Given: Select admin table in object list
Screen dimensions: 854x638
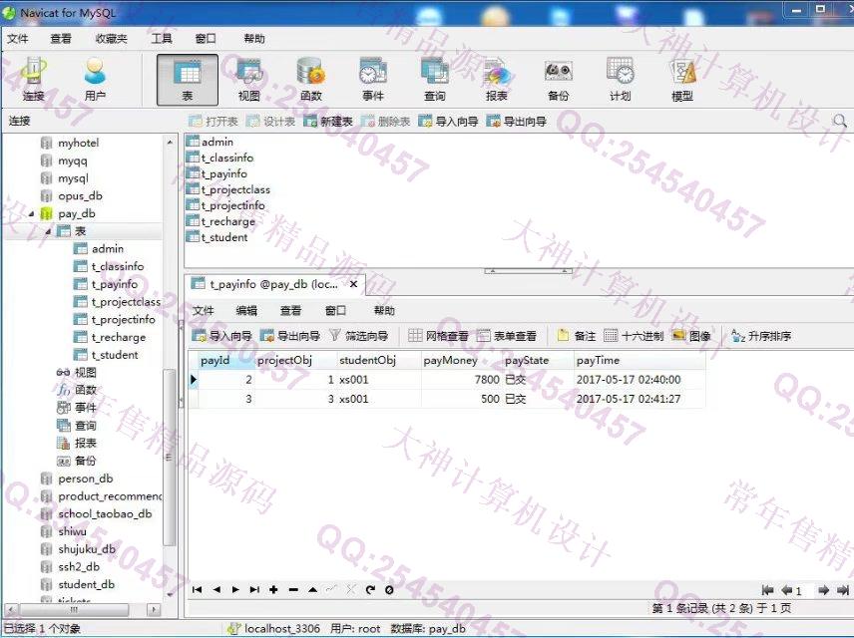Looking at the screenshot, I should [217, 142].
